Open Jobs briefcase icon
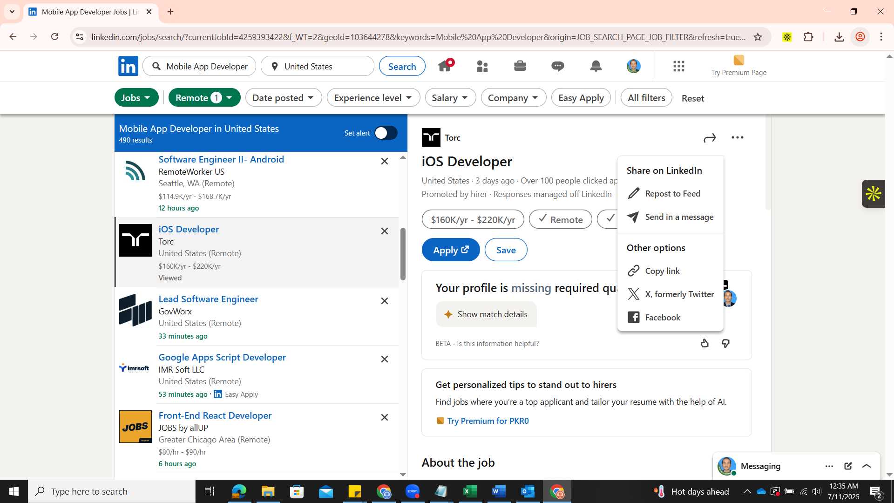This screenshot has width=894, height=503. pyautogui.click(x=520, y=66)
